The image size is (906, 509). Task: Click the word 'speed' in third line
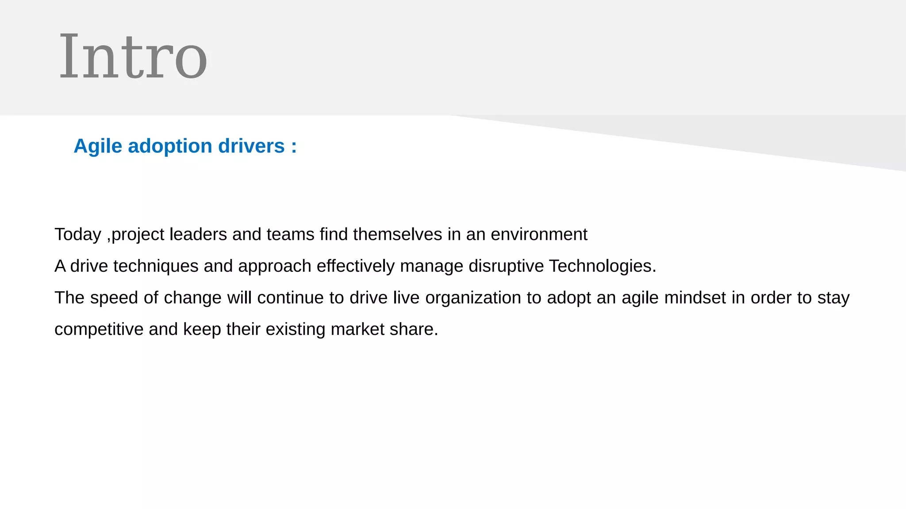point(114,297)
